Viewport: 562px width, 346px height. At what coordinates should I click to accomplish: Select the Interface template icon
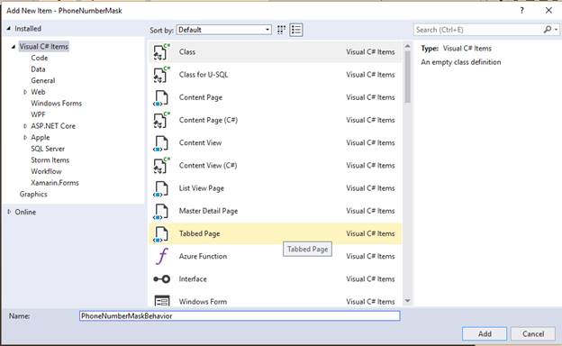tap(161, 279)
